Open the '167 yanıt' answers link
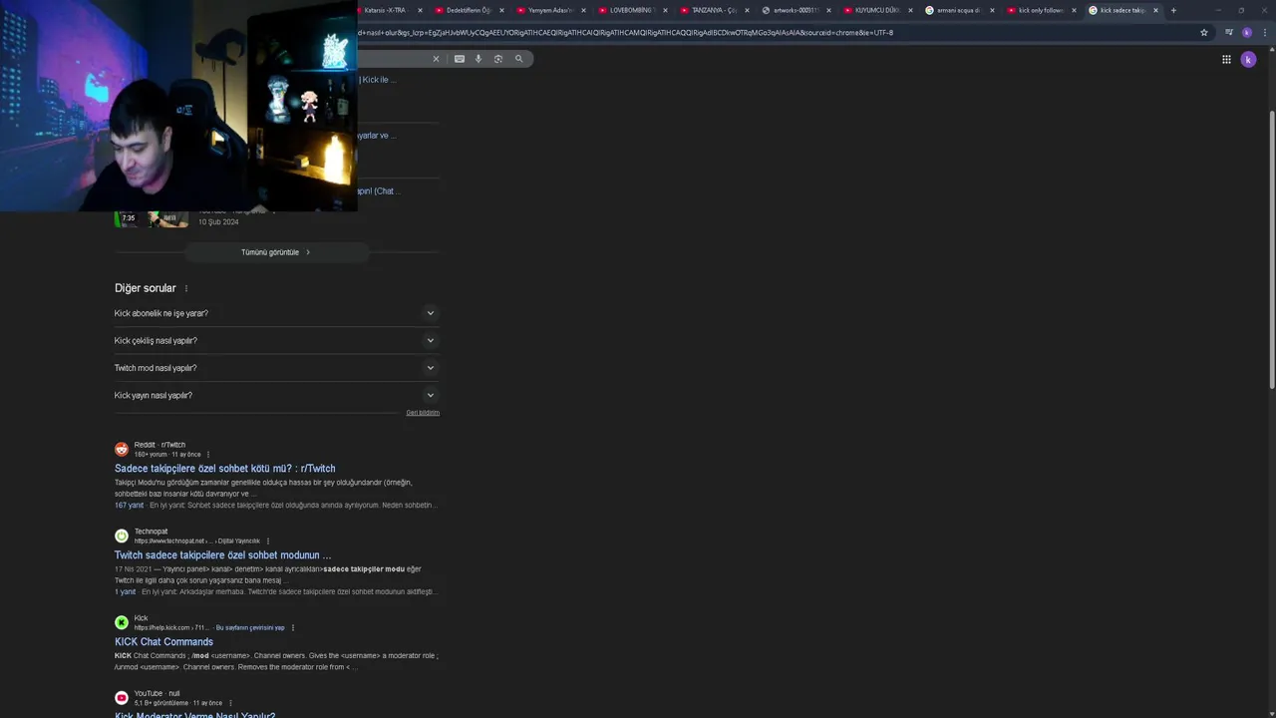Screen dimensions: 1276x718 [x=129, y=506]
